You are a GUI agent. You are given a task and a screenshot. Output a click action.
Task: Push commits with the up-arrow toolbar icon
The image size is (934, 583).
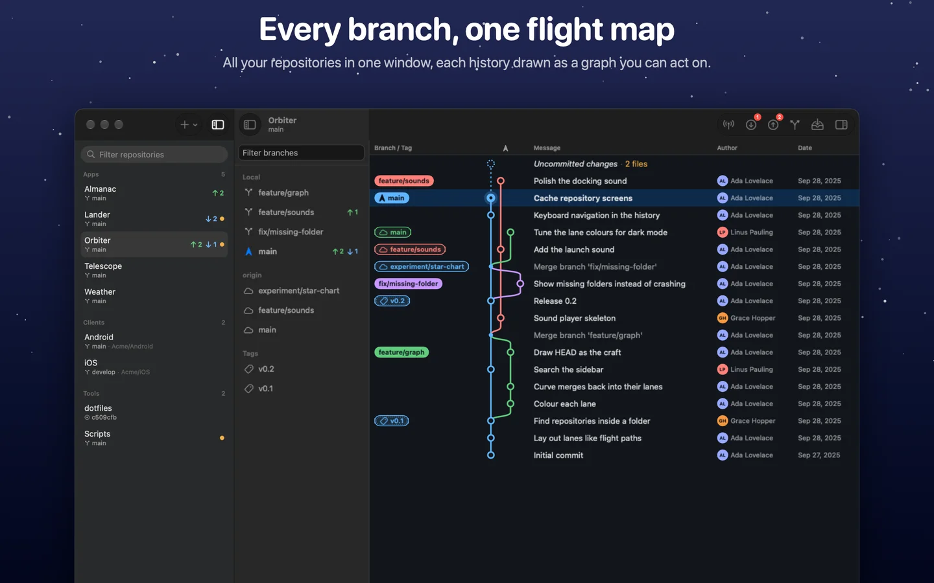(x=773, y=124)
